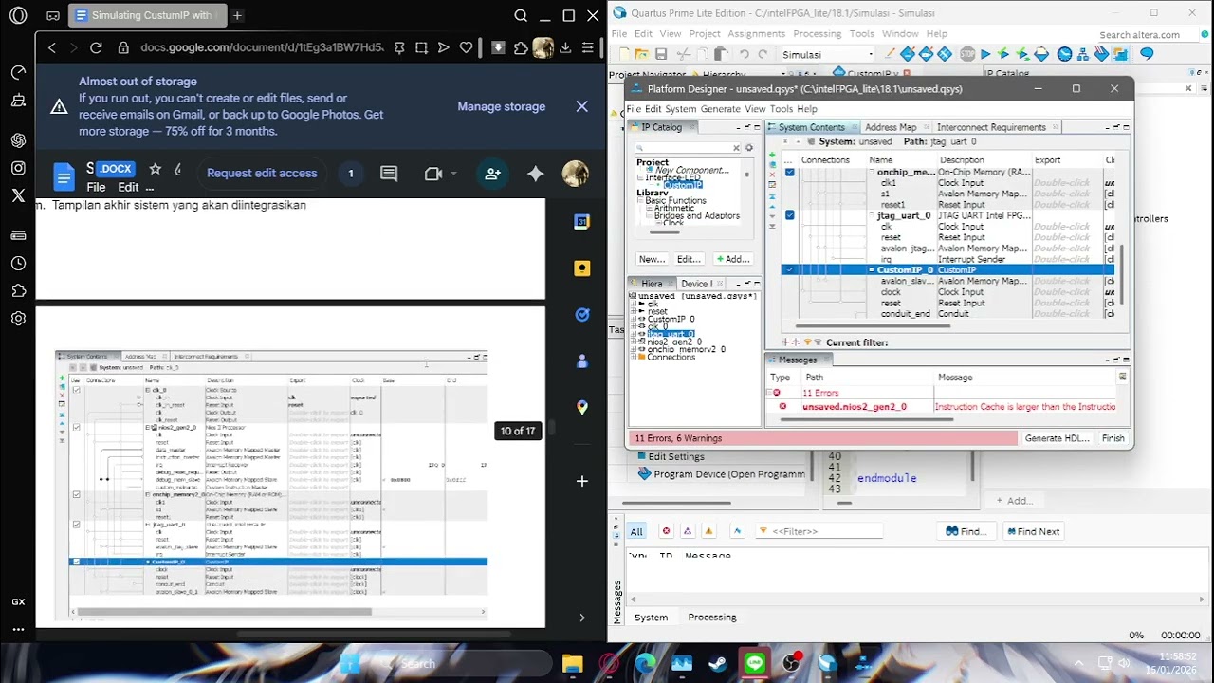Click the share person-plus icon in Docs
Viewport: 1214px width, 683px height.
coord(493,174)
